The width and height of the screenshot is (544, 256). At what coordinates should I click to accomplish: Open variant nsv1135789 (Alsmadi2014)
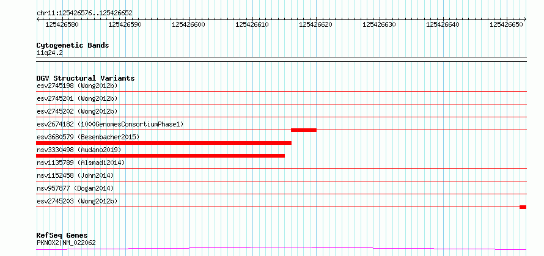point(81,163)
